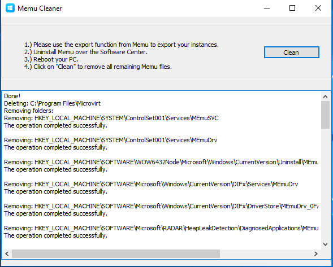
Task: Click the log's scroll left arrow
Action: [x=7, y=253]
